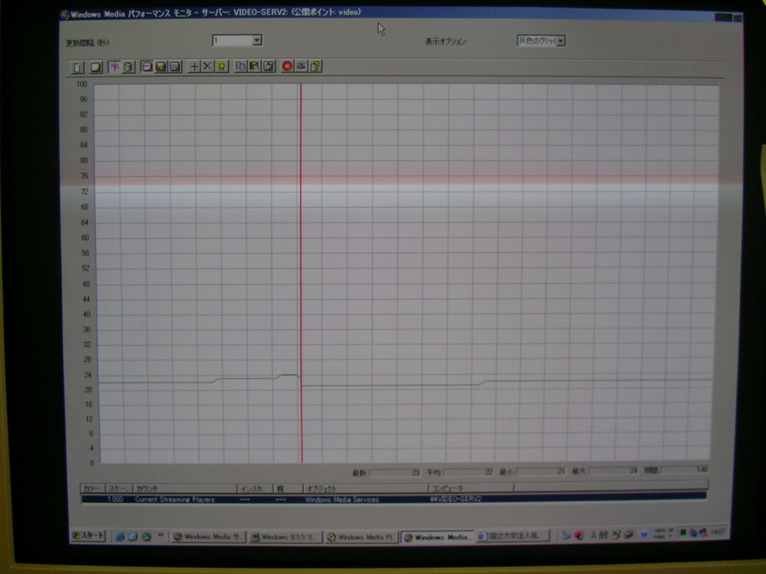The height and width of the screenshot is (574, 766).
Task: Switch to 国立大学法人 browser taskbar window
Action: (x=513, y=536)
